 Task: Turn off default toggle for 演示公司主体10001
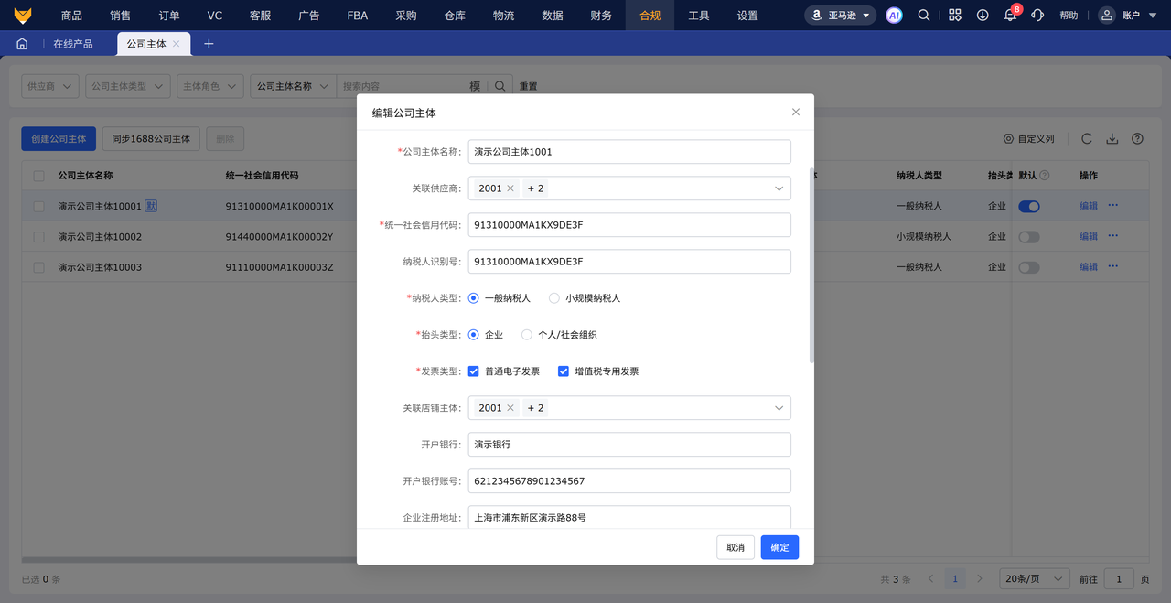pos(1029,207)
